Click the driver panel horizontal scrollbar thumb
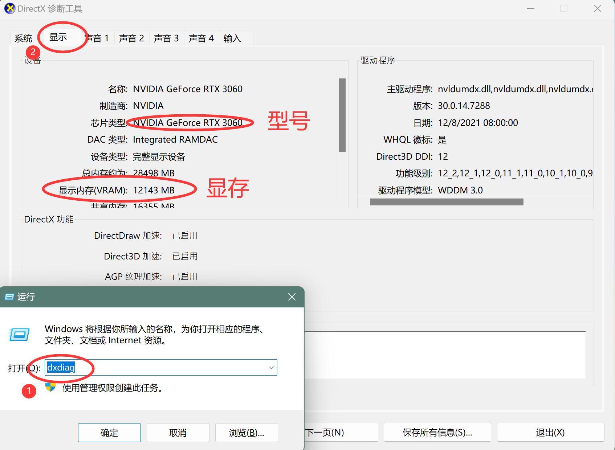The width and height of the screenshot is (615, 450). point(447,202)
